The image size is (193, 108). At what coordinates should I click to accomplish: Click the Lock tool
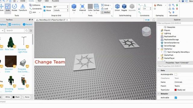click(x=105, y=9)
